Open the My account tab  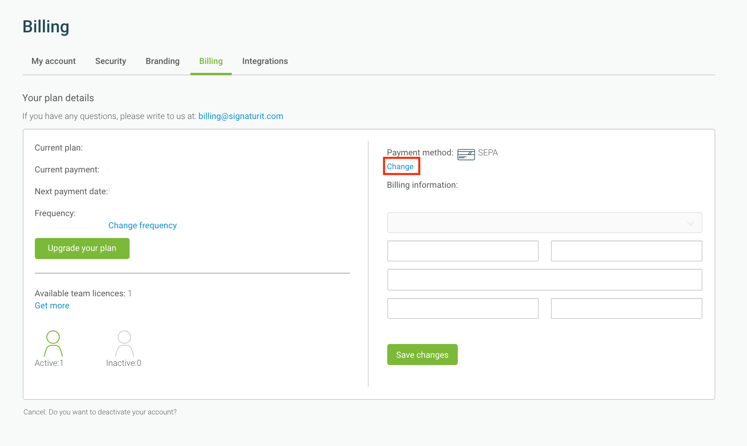(53, 61)
